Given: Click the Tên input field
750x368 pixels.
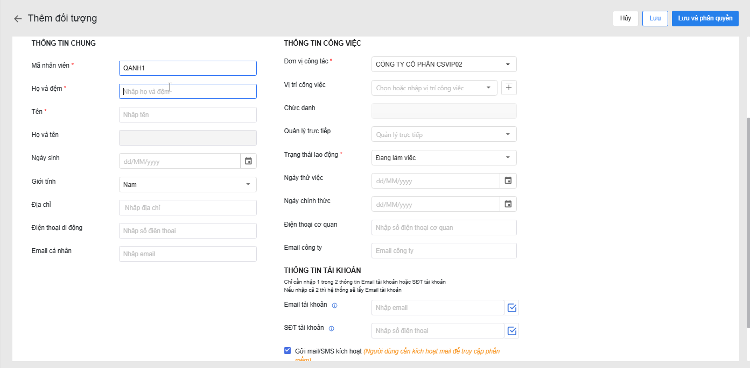Looking at the screenshot, I should pyautogui.click(x=187, y=114).
